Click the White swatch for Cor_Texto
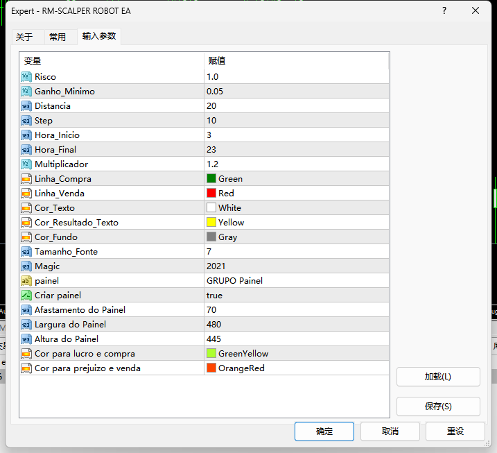Viewport: 497px width, 453px height. point(211,208)
